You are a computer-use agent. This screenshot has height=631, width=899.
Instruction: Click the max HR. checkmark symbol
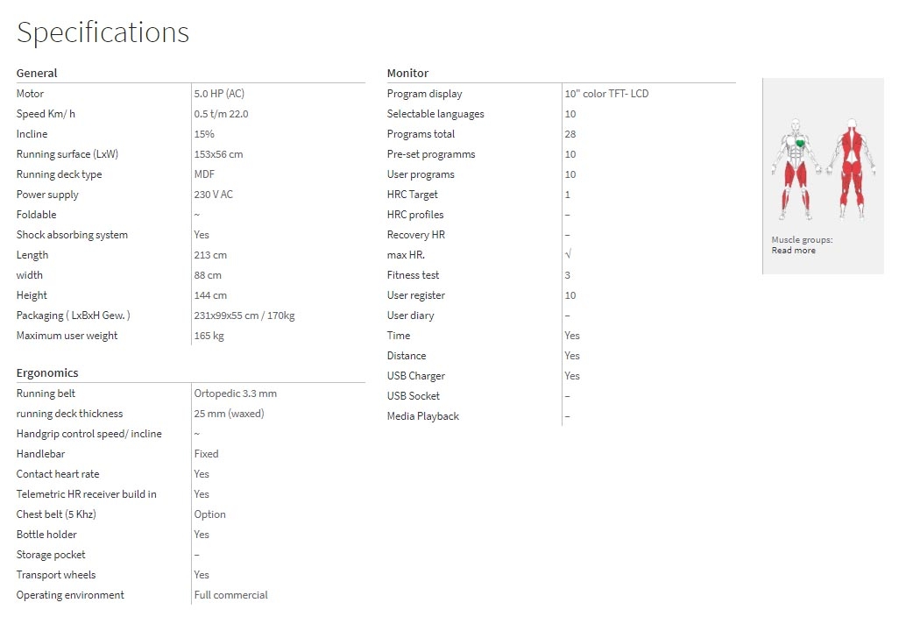[x=568, y=254]
